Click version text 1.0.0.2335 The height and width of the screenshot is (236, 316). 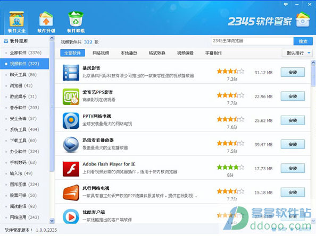46,230
